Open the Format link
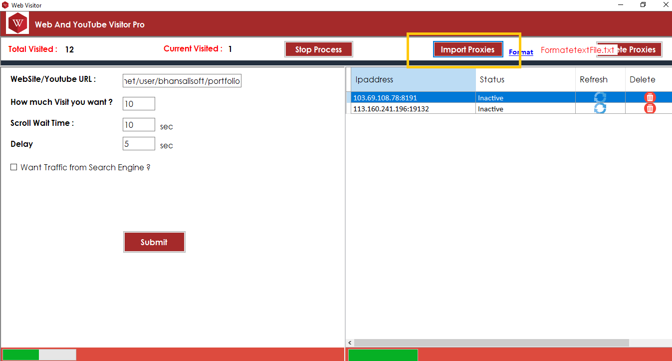This screenshot has width=672, height=361. pyautogui.click(x=521, y=52)
